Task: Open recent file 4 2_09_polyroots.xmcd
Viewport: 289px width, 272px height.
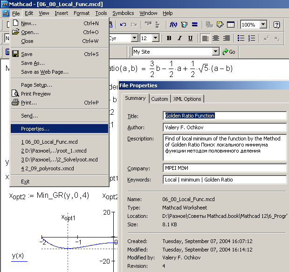Action: (x=59, y=168)
